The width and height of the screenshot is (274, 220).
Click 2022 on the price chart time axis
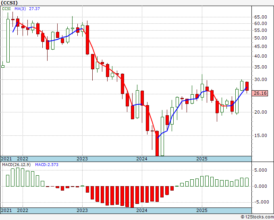pyautogui.click(x=23, y=159)
